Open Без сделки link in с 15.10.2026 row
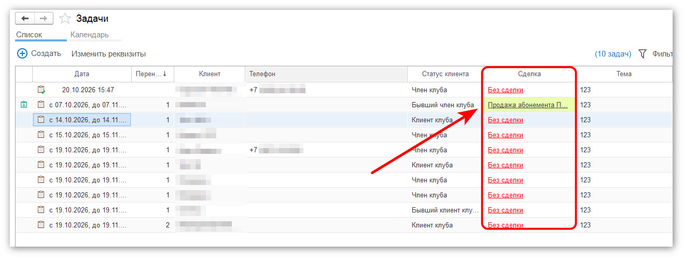 coord(506,135)
